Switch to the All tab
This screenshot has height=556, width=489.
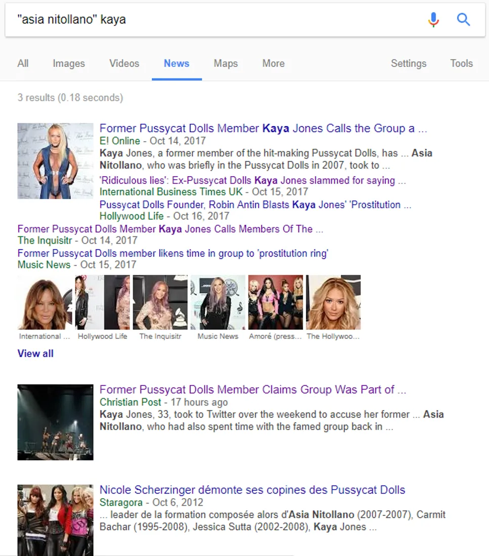[23, 63]
